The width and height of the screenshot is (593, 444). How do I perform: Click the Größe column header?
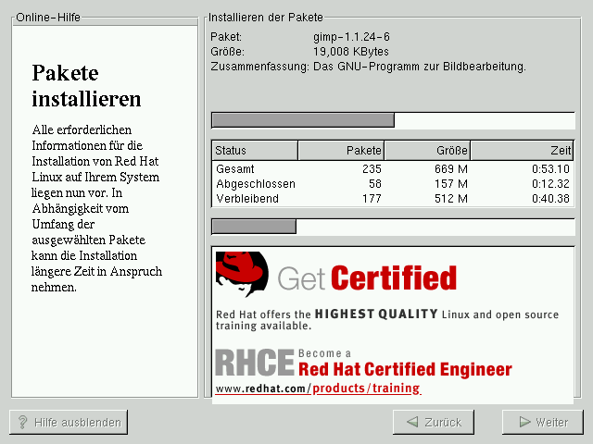(426, 151)
